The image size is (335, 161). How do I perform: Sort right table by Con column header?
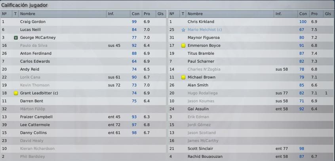pos(303,14)
